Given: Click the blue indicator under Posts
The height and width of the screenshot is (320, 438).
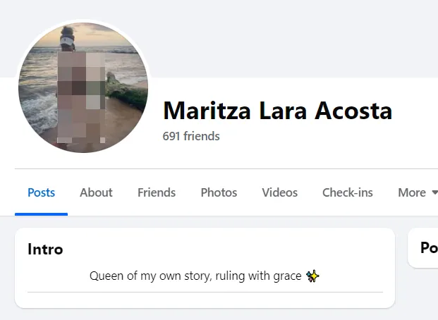Looking at the screenshot, I should (42, 214).
